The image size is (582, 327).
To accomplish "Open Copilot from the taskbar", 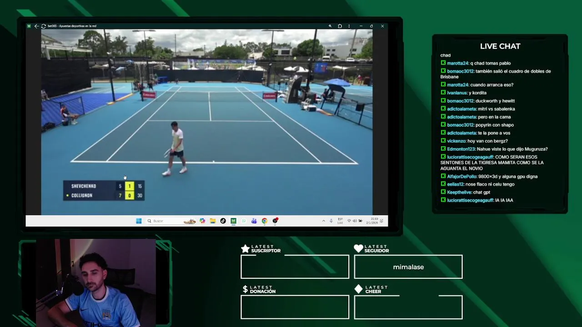I will [x=202, y=221].
